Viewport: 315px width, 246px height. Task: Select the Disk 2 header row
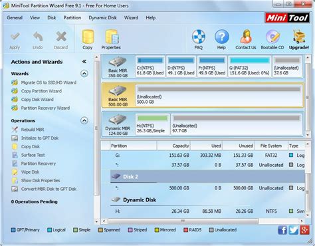point(207,177)
